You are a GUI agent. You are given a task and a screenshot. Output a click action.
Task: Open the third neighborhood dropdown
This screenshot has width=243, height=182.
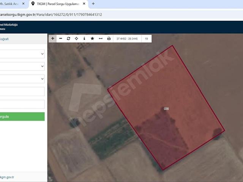(x=22, y=79)
